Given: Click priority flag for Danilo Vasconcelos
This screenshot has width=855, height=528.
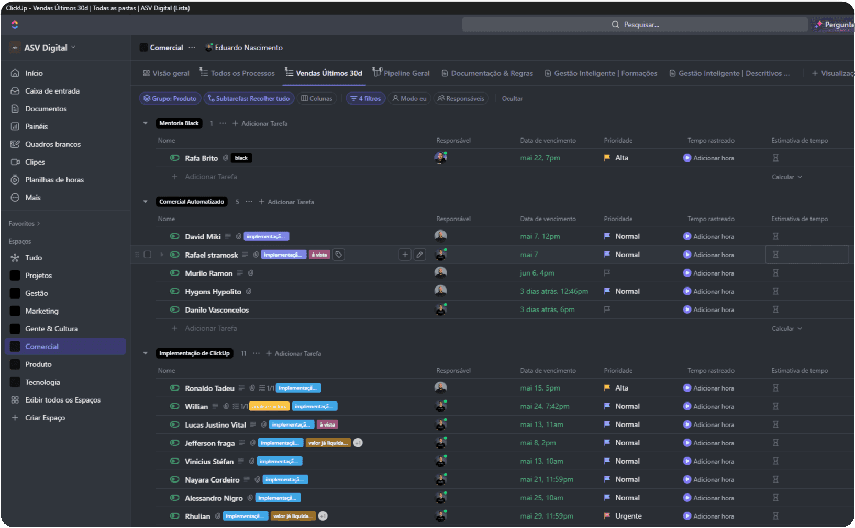Looking at the screenshot, I should [607, 309].
